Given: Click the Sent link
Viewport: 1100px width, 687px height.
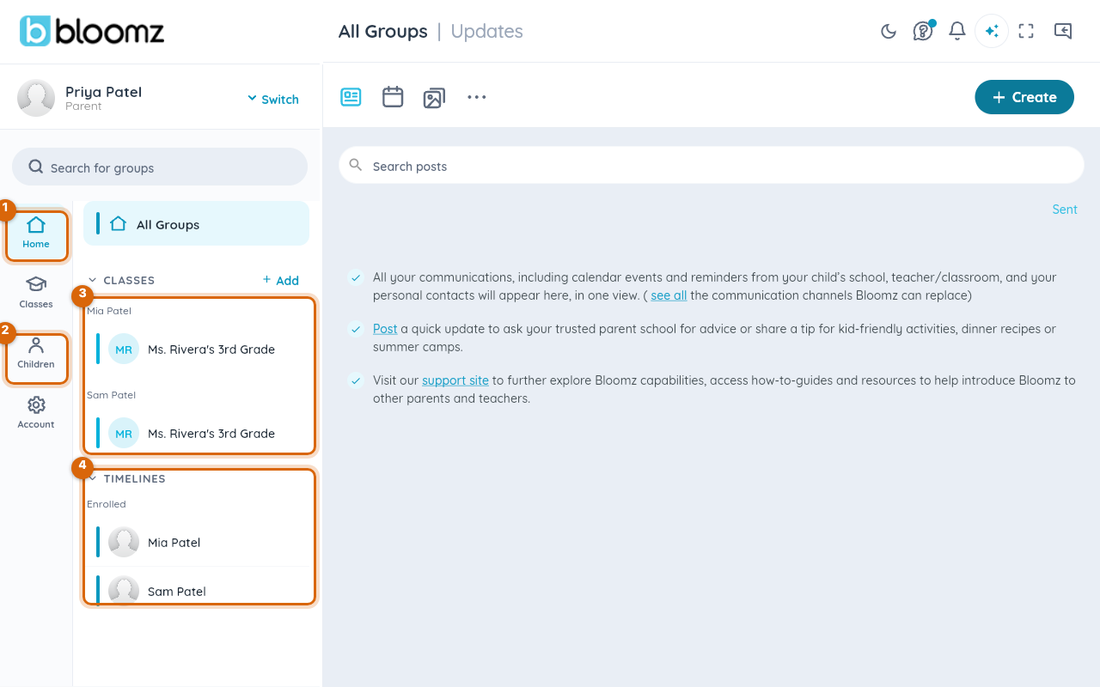Looking at the screenshot, I should pyautogui.click(x=1065, y=210).
